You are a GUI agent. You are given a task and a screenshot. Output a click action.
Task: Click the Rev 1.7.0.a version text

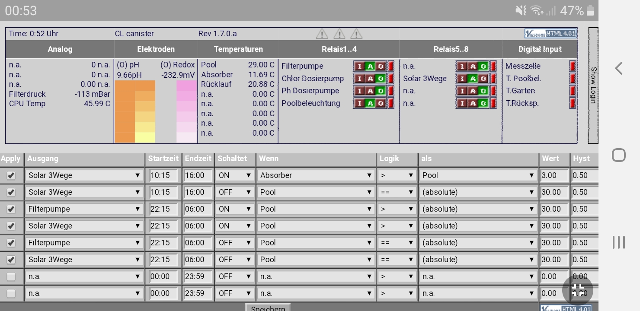(218, 34)
